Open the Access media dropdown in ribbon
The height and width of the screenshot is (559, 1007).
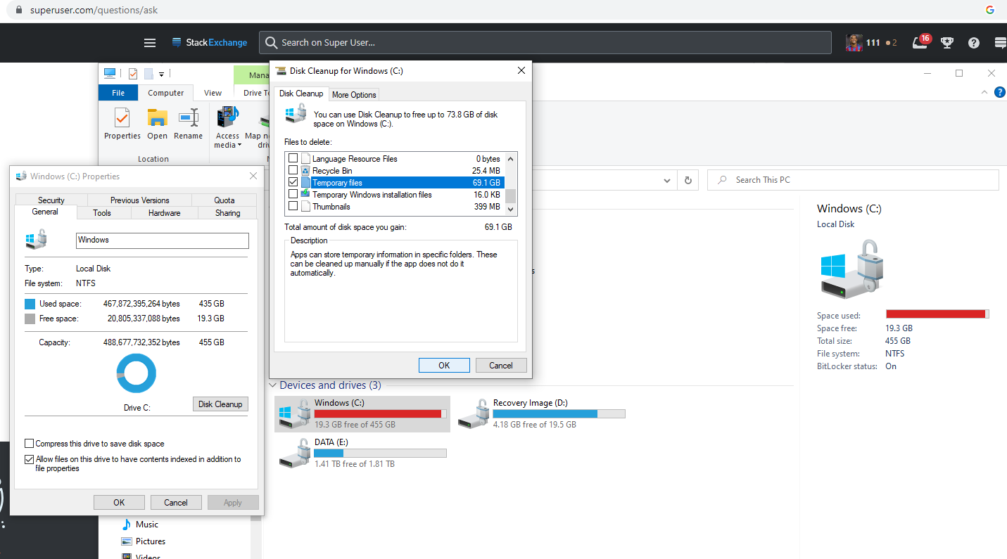(x=228, y=128)
